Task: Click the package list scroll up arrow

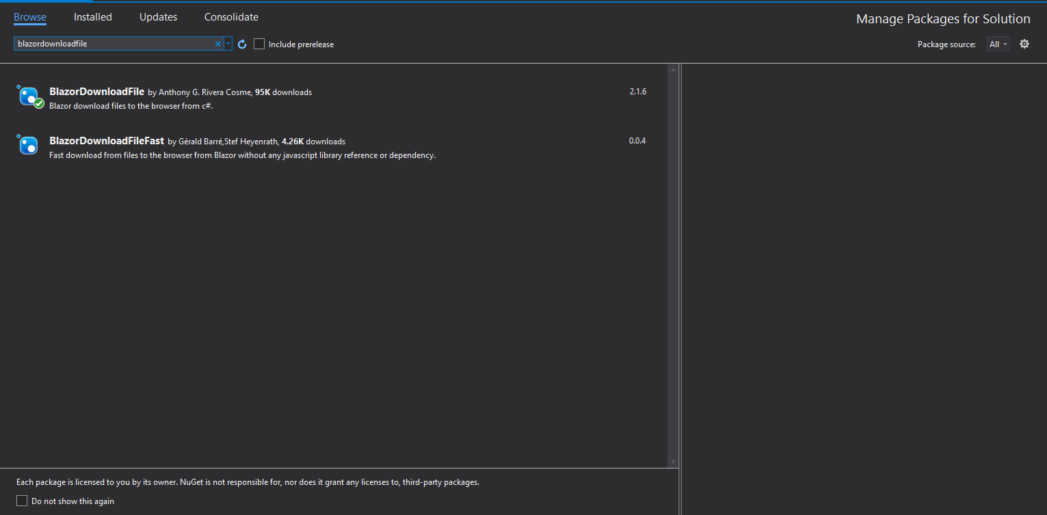Action: pos(673,69)
